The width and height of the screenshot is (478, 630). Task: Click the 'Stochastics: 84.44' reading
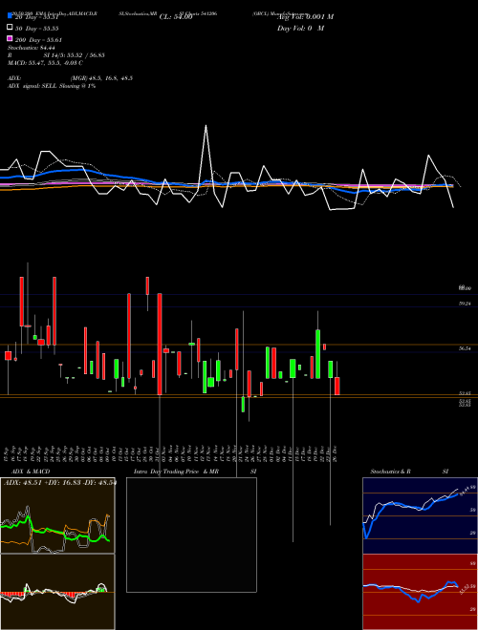(x=31, y=48)
